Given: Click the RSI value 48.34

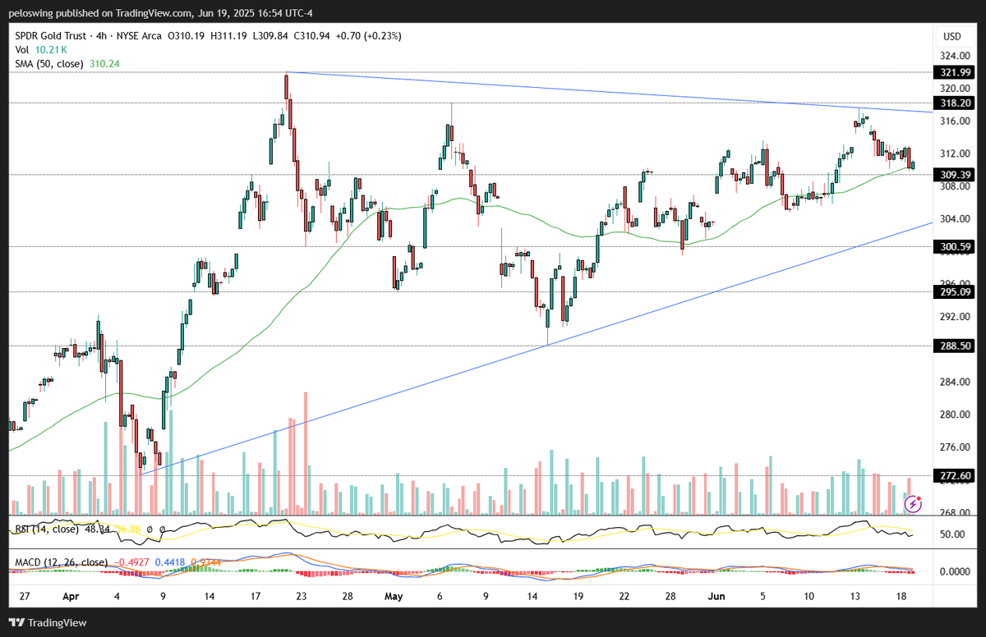Looking at the screenshot, I should tap(97, 529).
